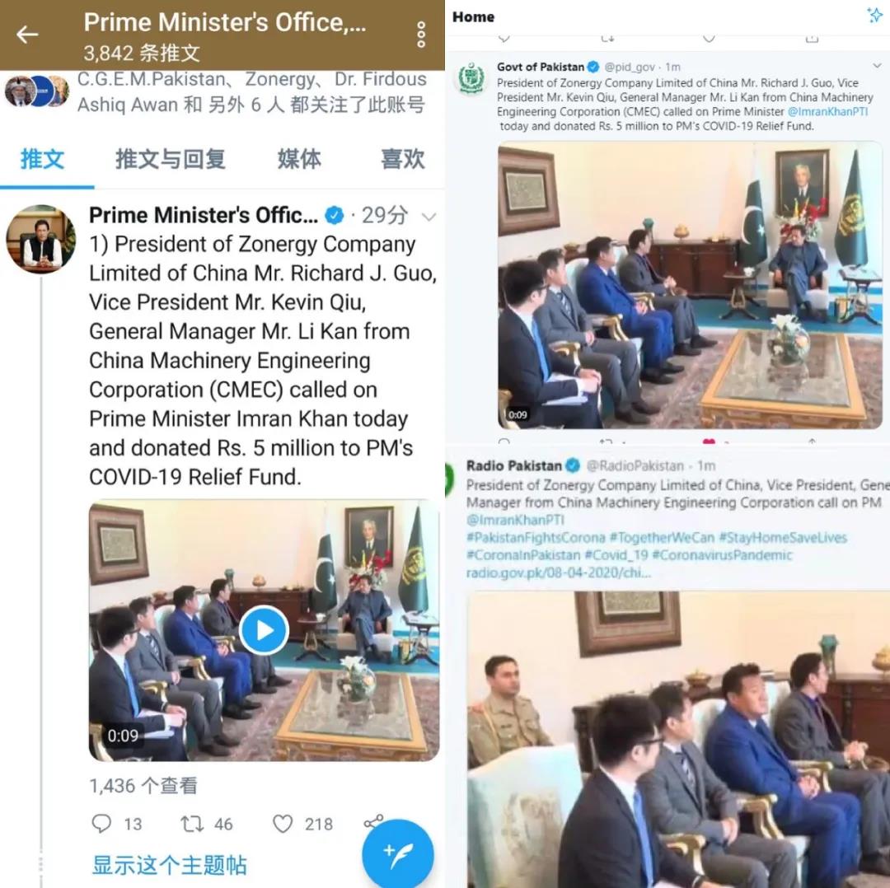
Task: Tap the retweet icon showing 46
Action: [x=192, y=823]
